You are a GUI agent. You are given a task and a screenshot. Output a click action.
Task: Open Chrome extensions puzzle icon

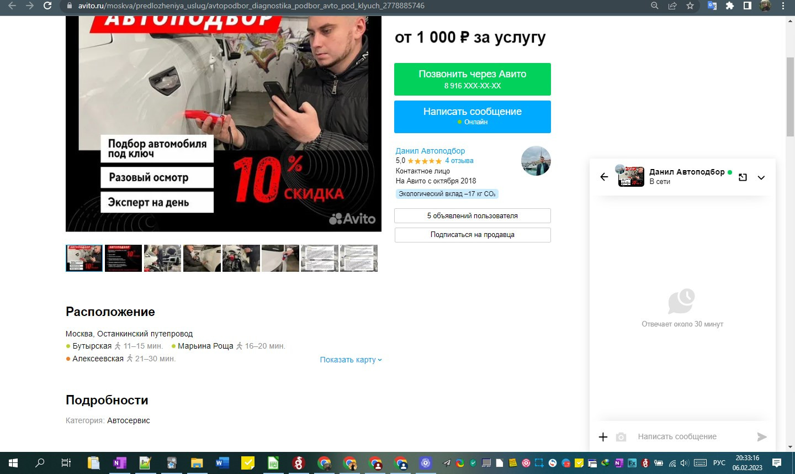pos(730,6)
